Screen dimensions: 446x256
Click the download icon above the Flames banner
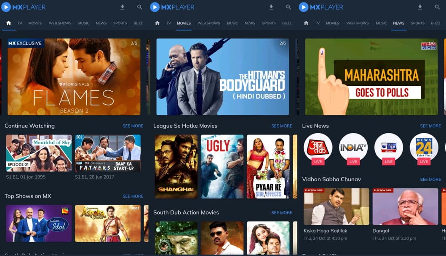123,7
